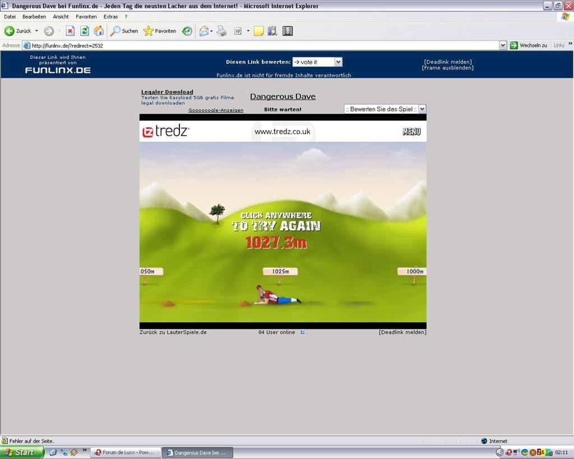The width and height of the screenshot is (574, 459).
Task: Click the FUNLINX.DE logo
Action: [58, 70]
